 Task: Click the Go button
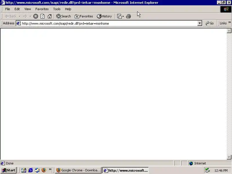point(209,23)
